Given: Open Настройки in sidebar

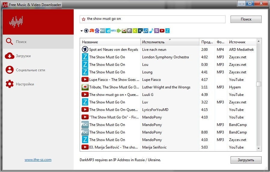Looking at the screenshot, I should tap(38, 84).
